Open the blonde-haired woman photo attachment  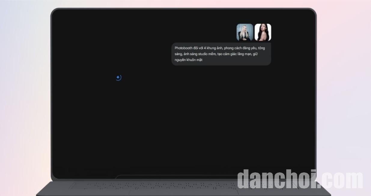245,32
